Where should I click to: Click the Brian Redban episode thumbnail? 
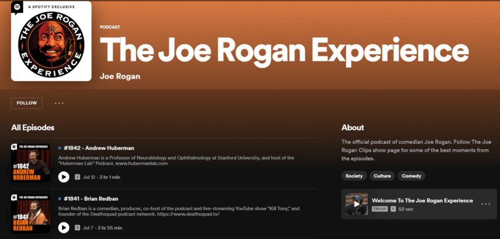pos(31,214)
